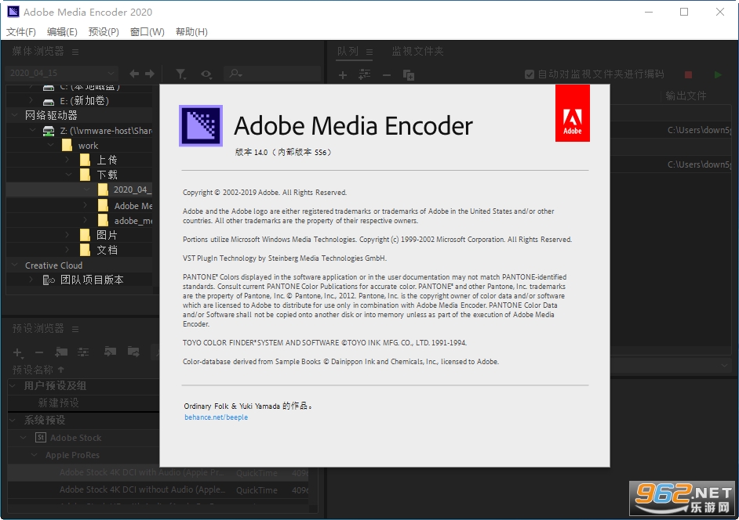Select the E: (新加卷) drive icon
This screenshot has height=520, width=739.
49,102
